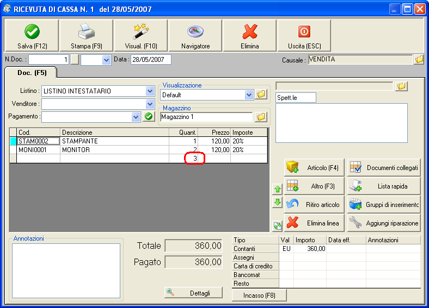Remove row with Elimina linea

pyautogui.click(x=314, y=223)
